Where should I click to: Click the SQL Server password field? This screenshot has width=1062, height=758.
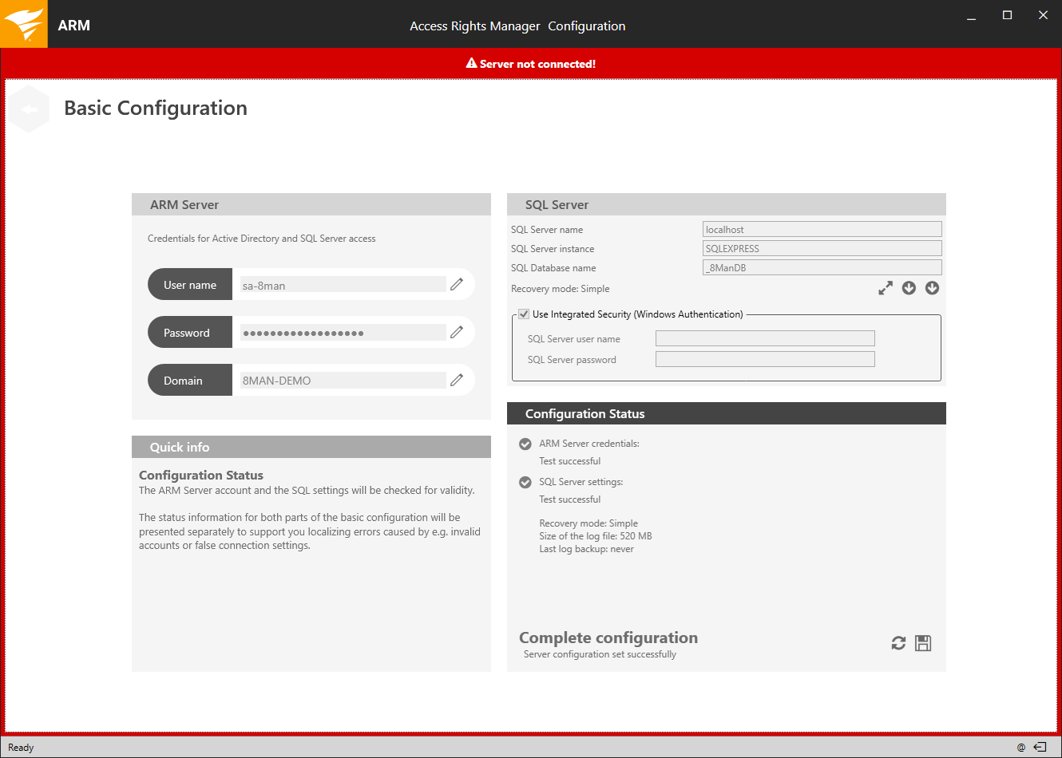pyautogui.click(x=764, y=360)
